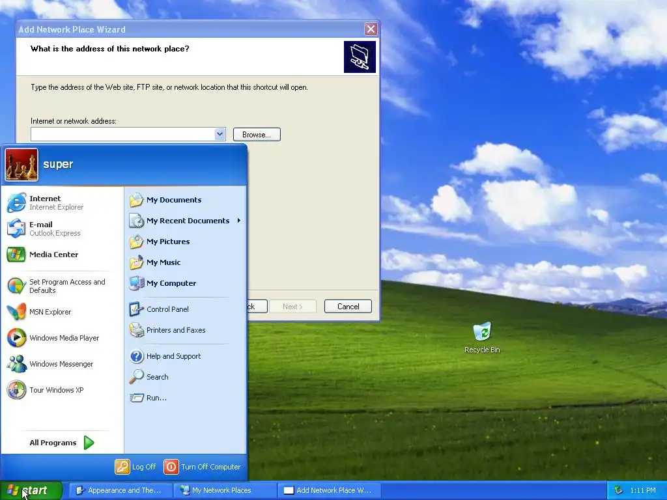Close the Add Network Place Wizard window
Image resolution: width=667 pixels, height=500 pixels.
[371, 29]
